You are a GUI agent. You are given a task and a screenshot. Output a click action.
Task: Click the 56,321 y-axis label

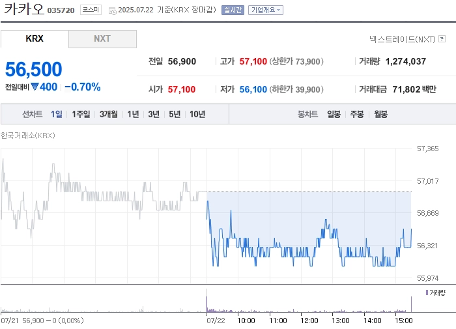(427, 246)
